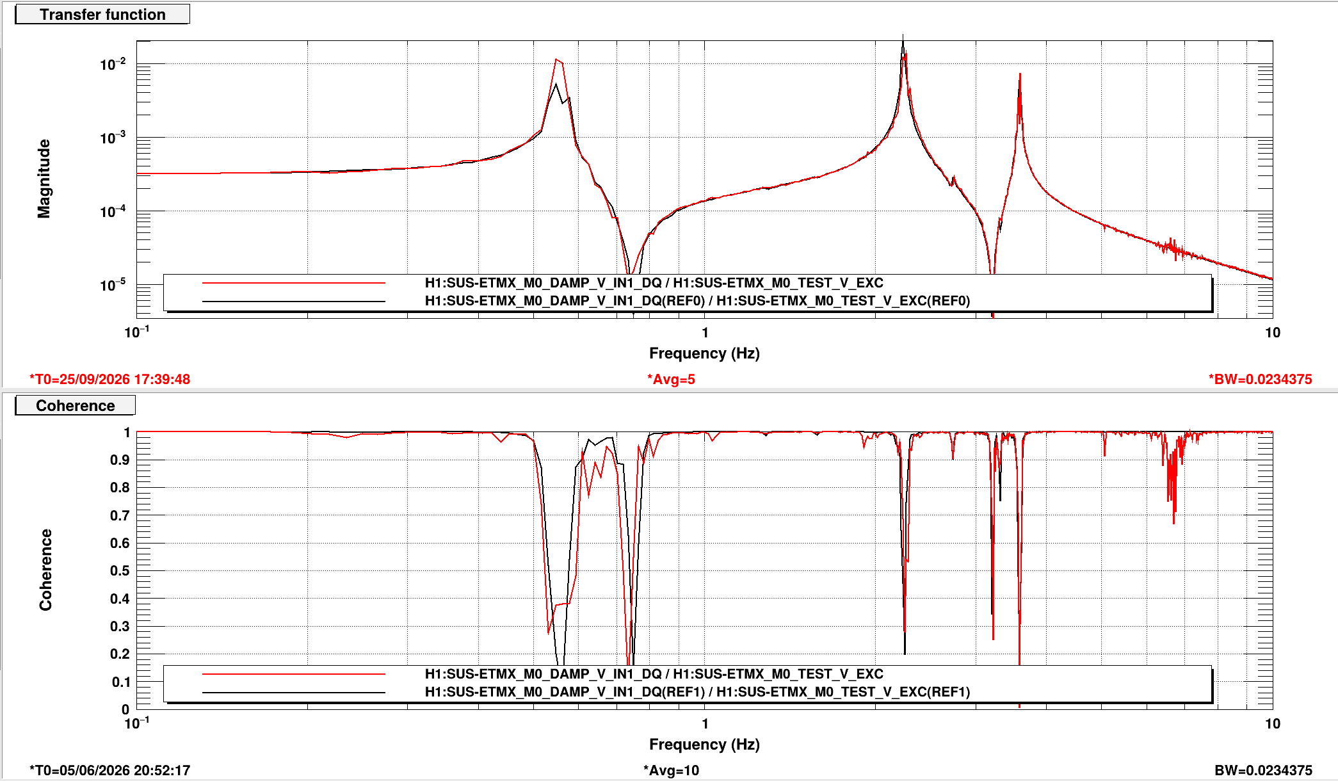The image size is (1338, 781).
Task: Click Frequency (Hz) label under bottom plot
Action: [x=704, y=745]
